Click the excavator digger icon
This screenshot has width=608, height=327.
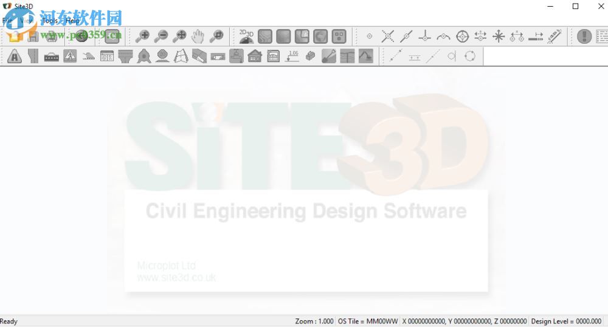click(x=365, y=56)
